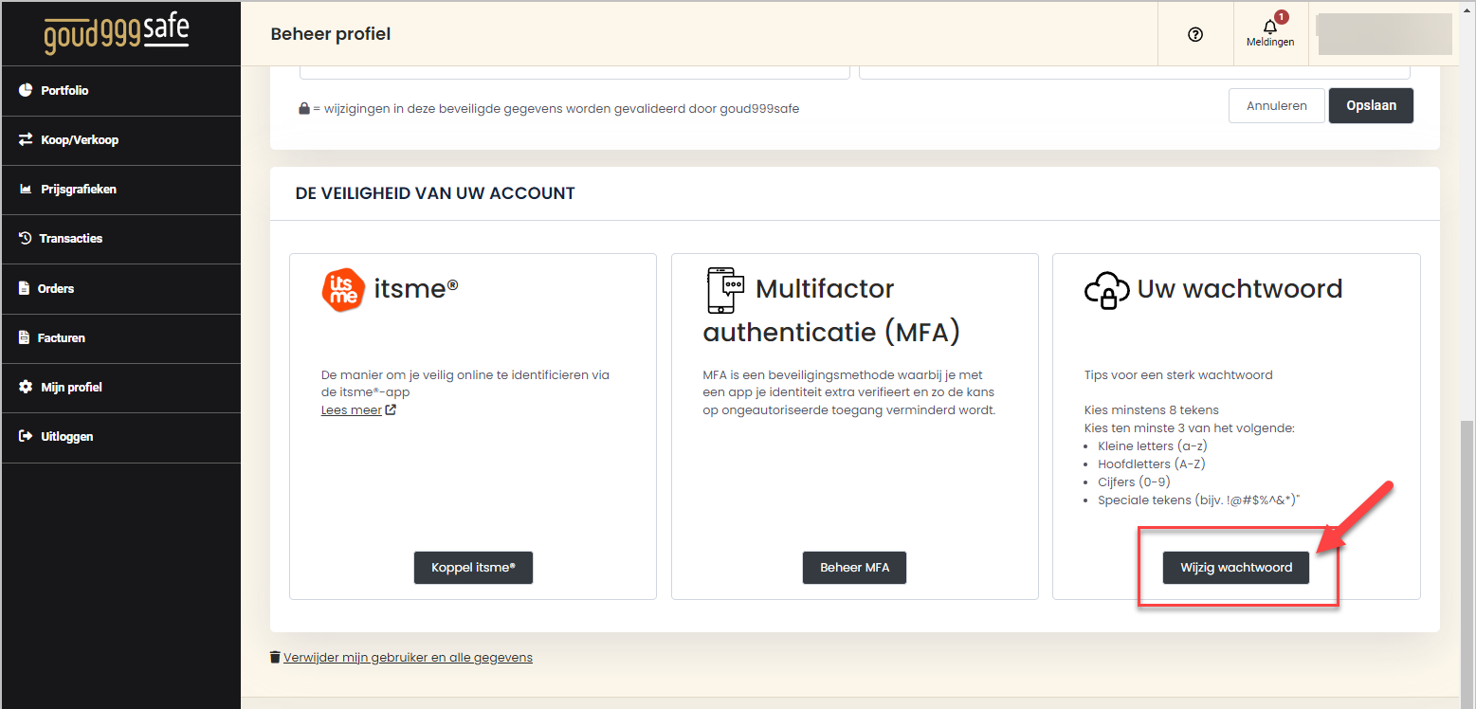Click the partially visible right input field
Viewport: 1476px width, 709px height.
1134,73
